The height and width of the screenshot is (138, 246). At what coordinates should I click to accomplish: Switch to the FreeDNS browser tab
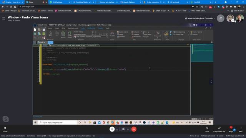pos(201,2)
